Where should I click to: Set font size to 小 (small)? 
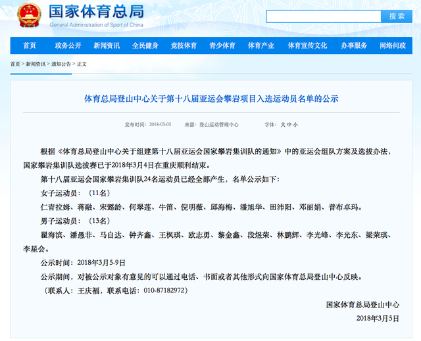(x=295, y=125)
